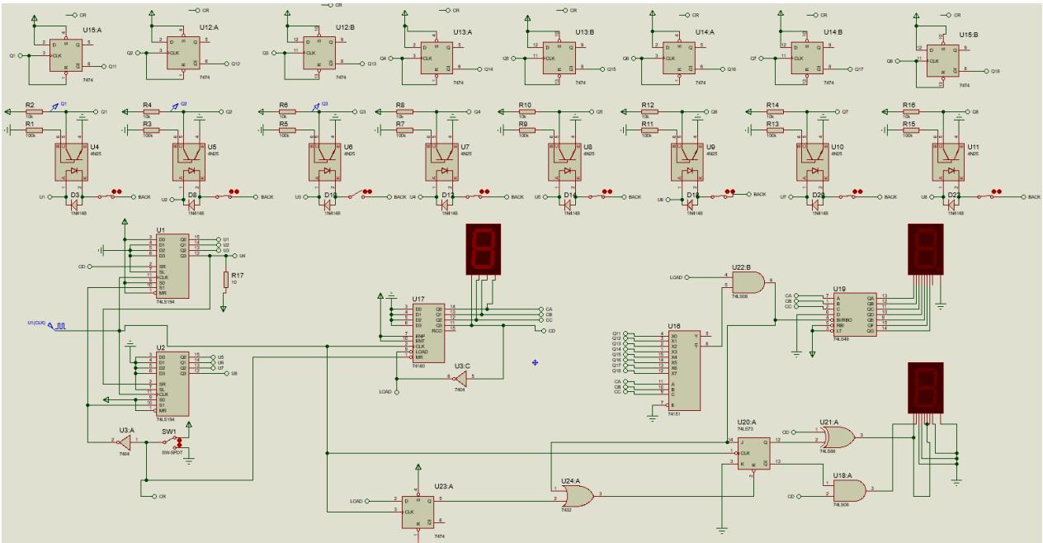This screenshot has height=543, width=1043.
Task: Select the U24:A 7432 OR gate
Action: [x=576, y=494]
